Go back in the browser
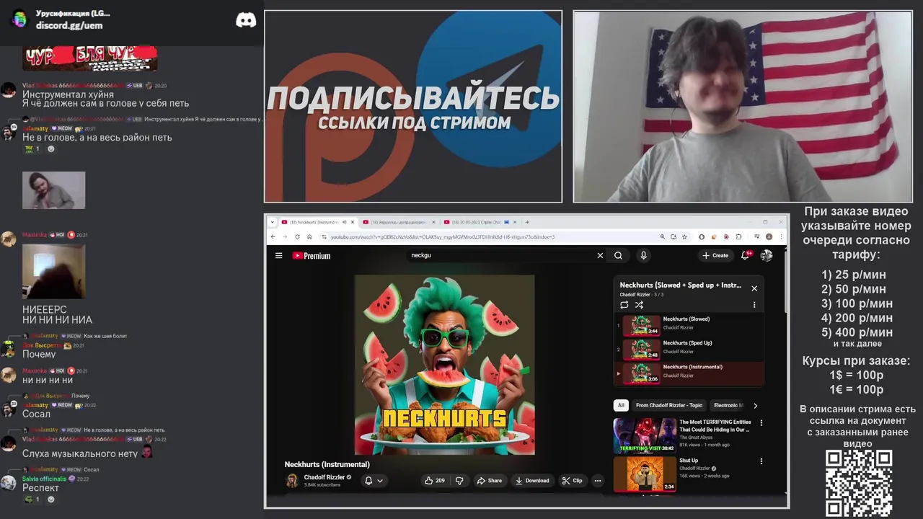The image size is (923, 519). (273, 236)
